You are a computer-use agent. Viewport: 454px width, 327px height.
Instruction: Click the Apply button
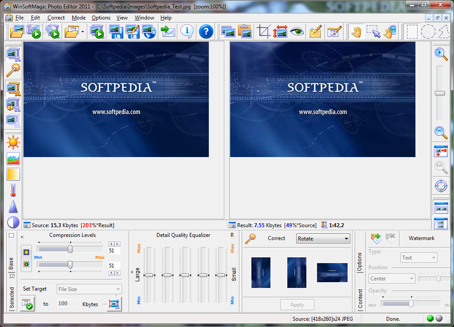tap(297, 305)
